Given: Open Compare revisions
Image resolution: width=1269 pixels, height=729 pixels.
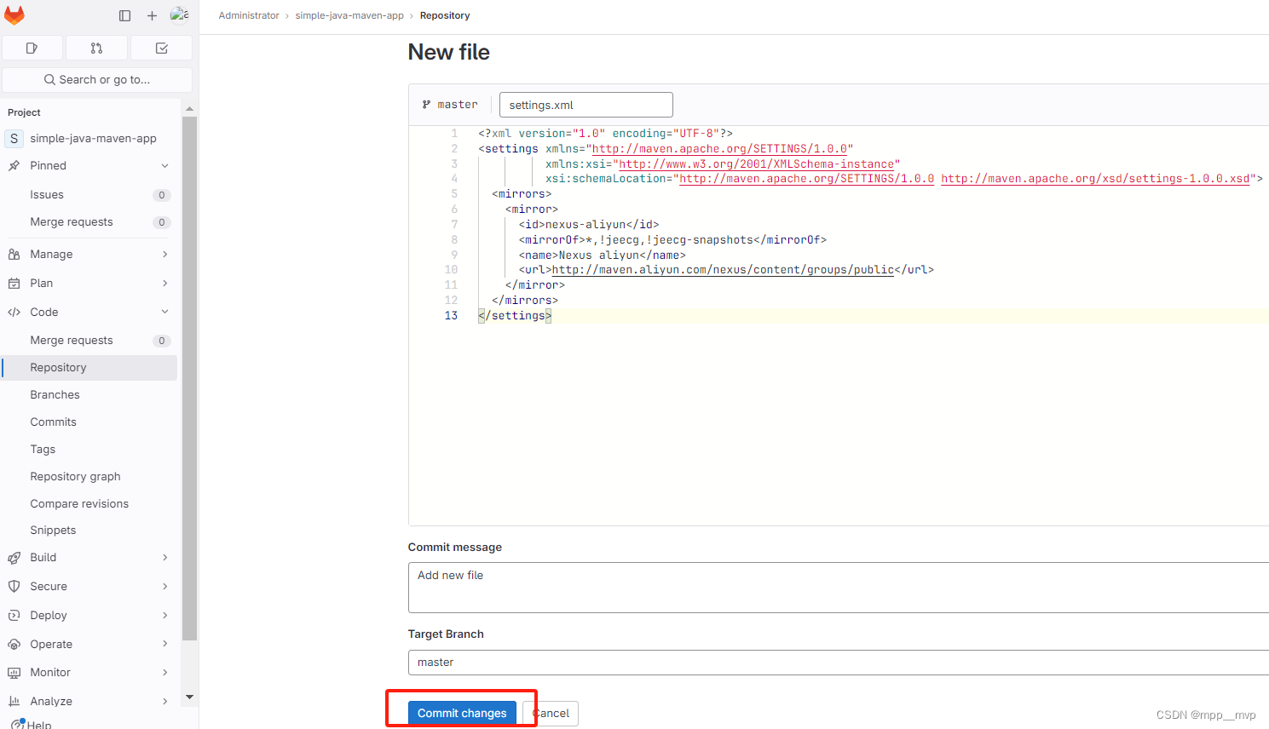Looking at the screenshot, I should (89, 504).
